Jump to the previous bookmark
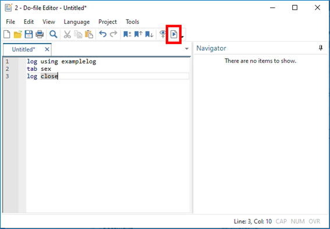 pos(139,34)
